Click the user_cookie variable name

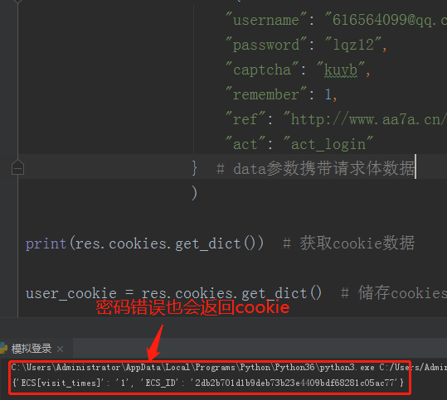click(71, 293)
